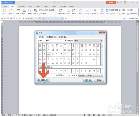This screenshot has width=140, height=117.
Task: Switch to web layout view in status bar
Action: click(99, 115)
